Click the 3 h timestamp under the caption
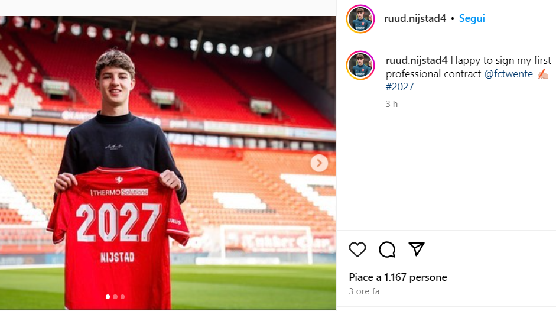 point(392,104)
